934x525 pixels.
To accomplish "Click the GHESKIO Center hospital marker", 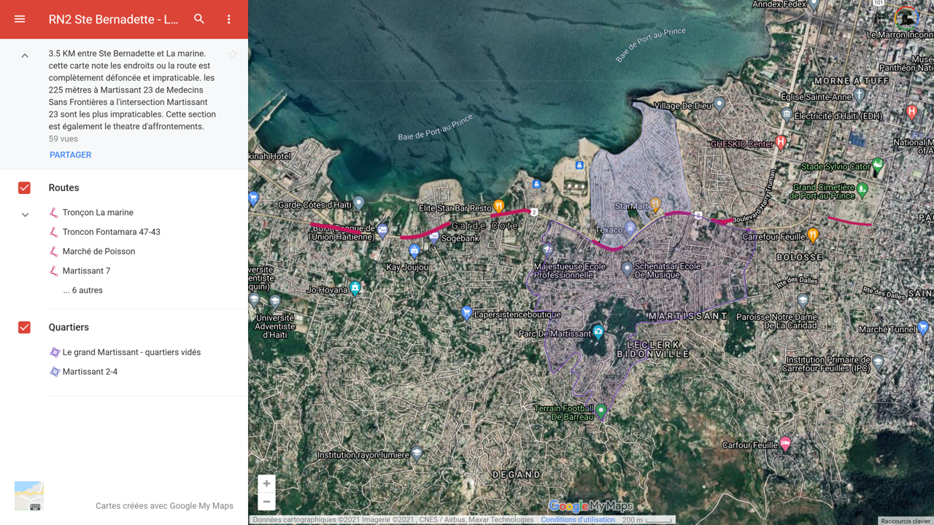I will [x=781, y=142].
